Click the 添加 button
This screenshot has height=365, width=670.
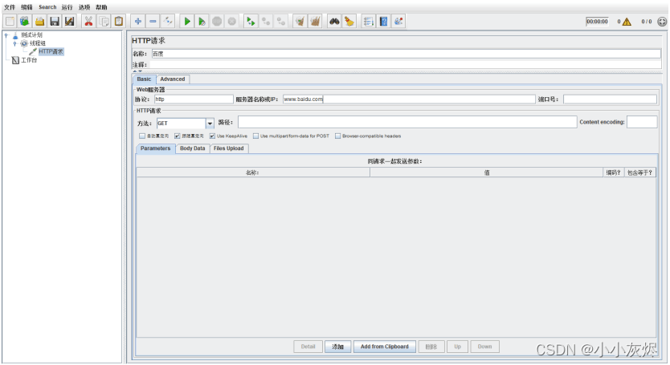click(337, 347)
